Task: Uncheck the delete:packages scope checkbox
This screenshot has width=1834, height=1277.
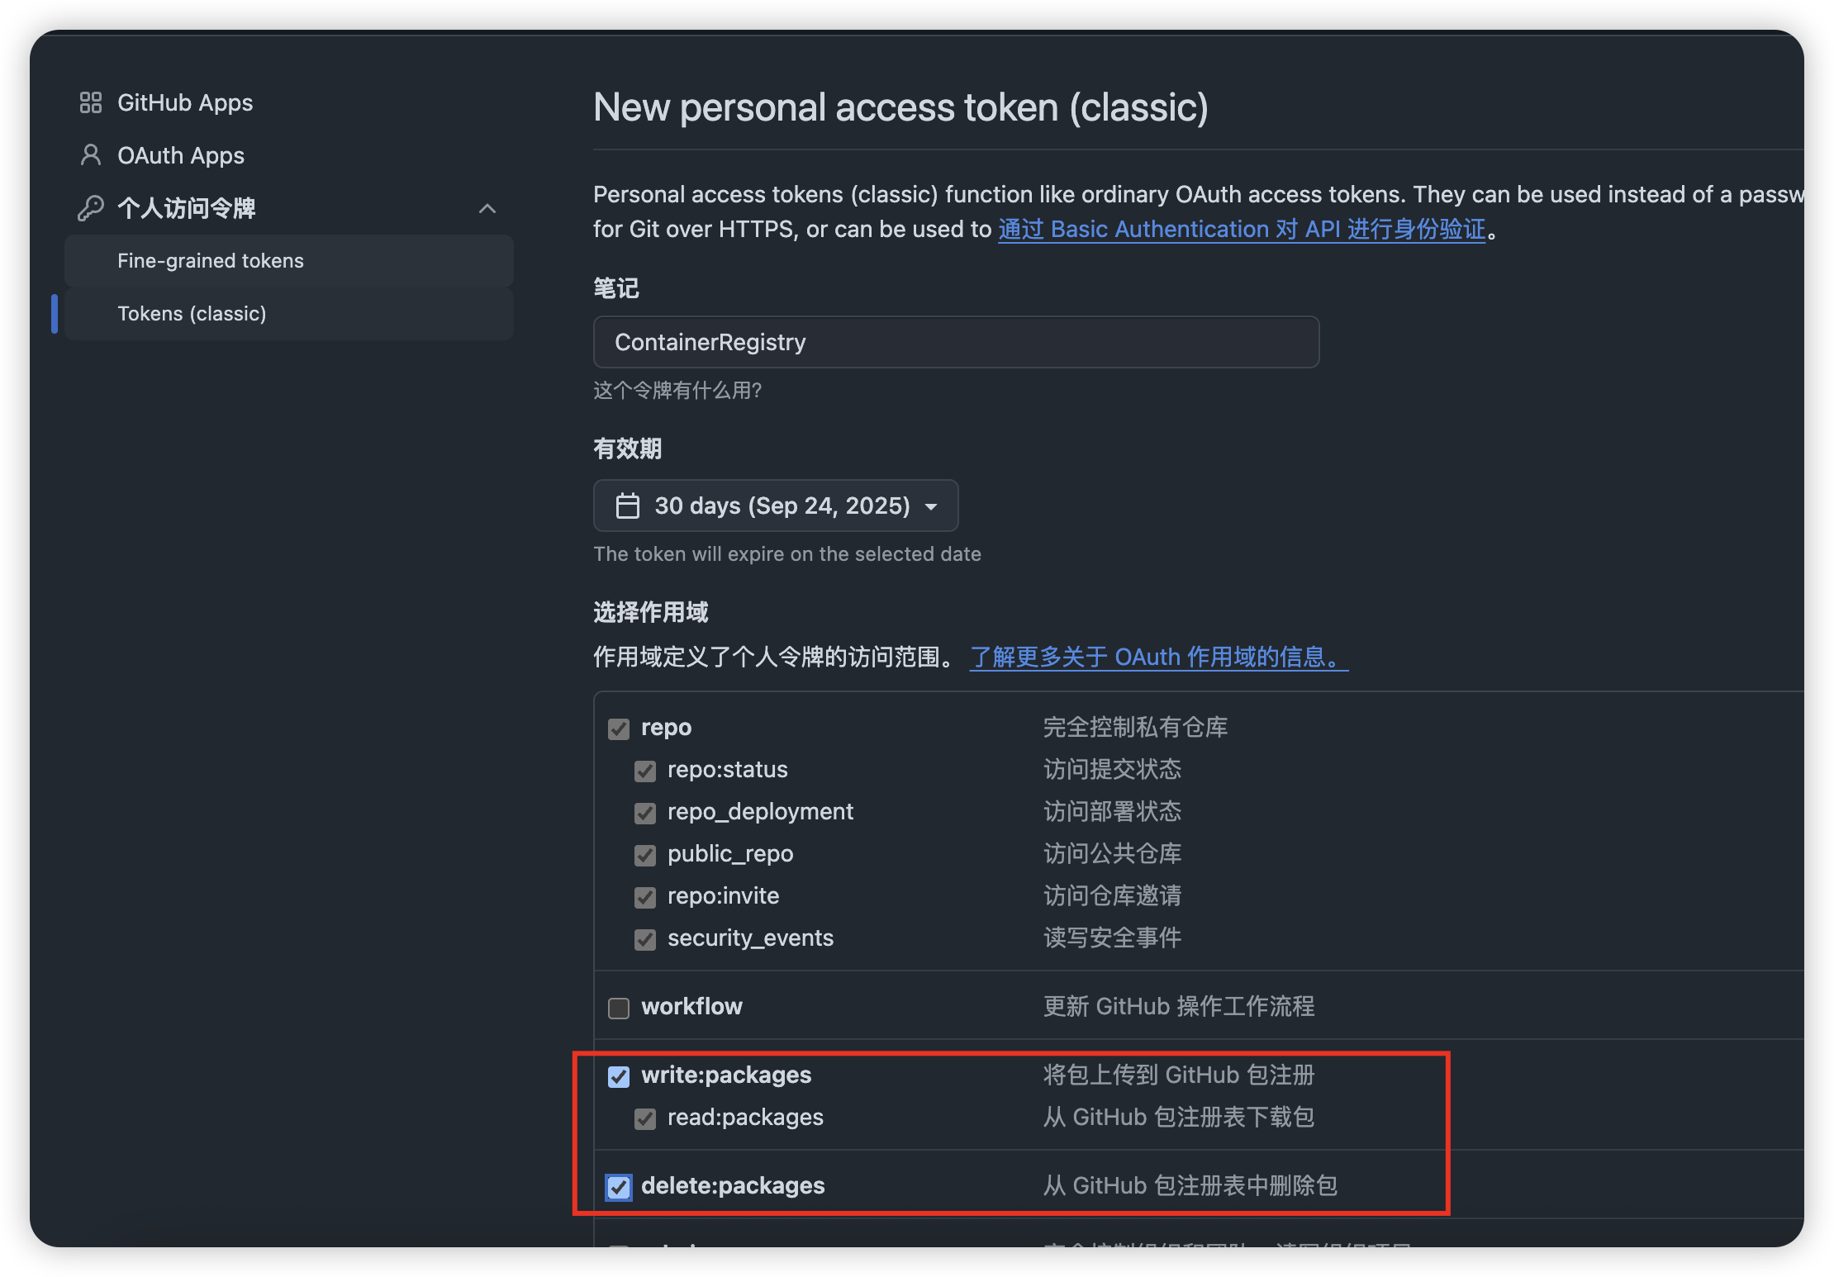Action: pos(619,1187)
